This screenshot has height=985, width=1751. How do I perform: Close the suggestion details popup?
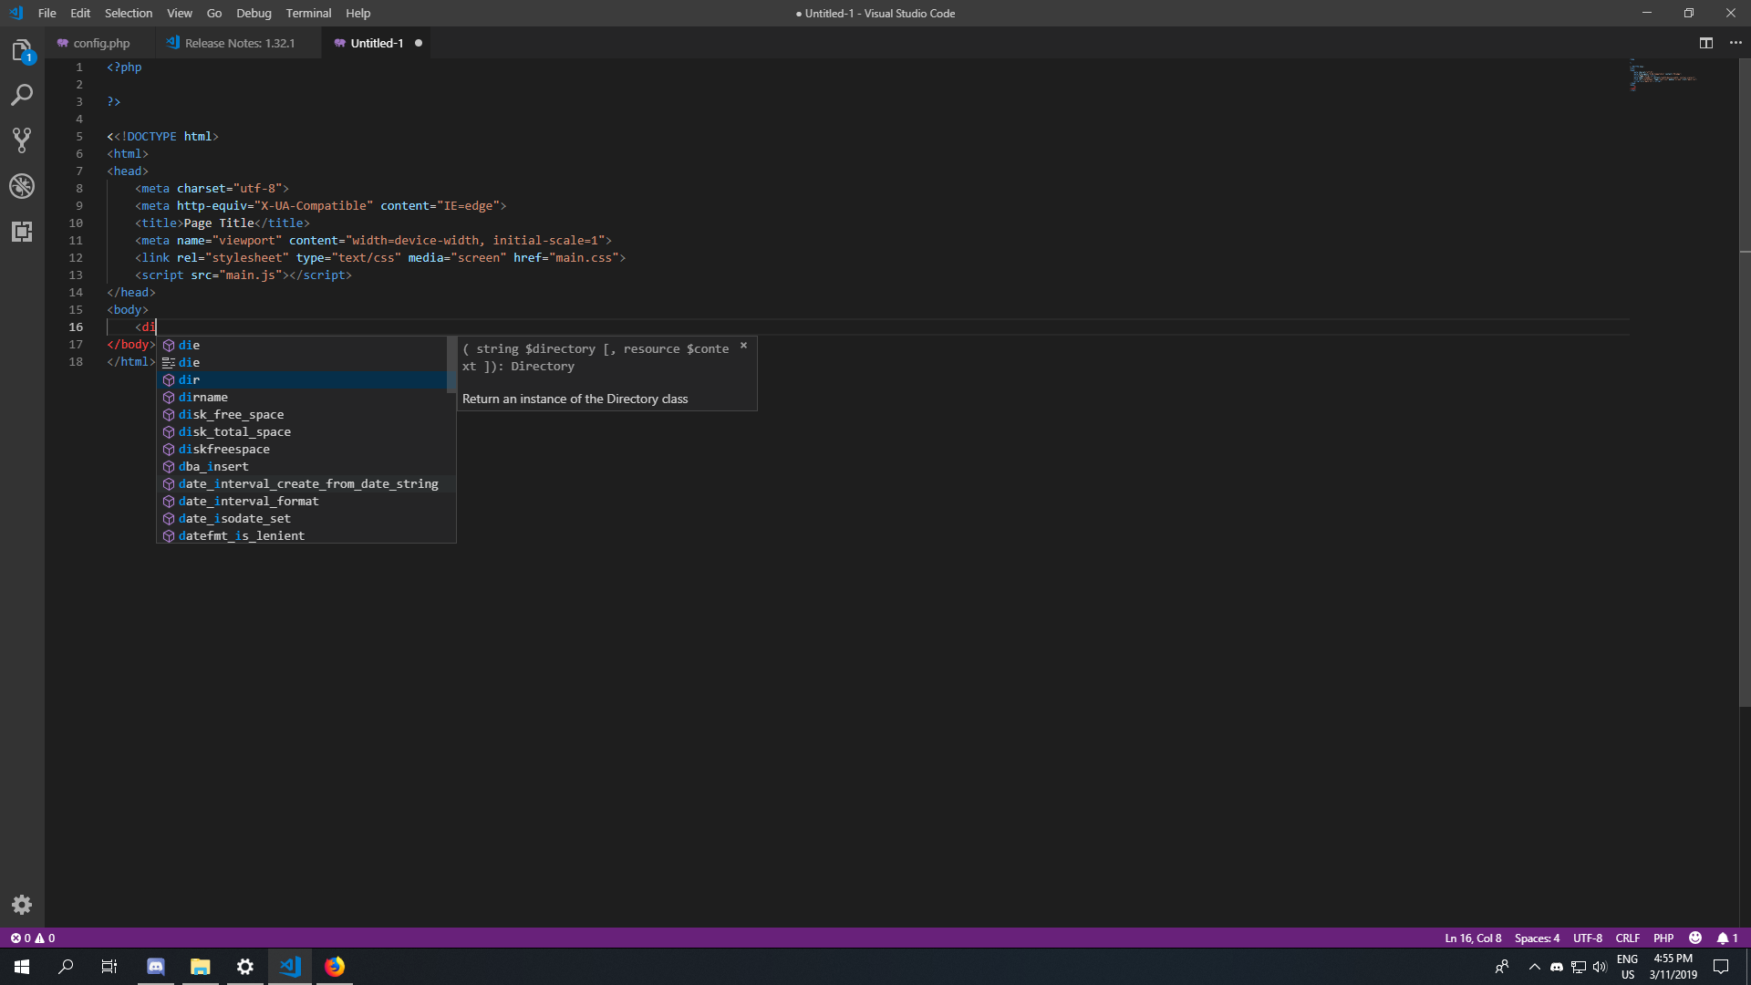[x=743, y=346]
